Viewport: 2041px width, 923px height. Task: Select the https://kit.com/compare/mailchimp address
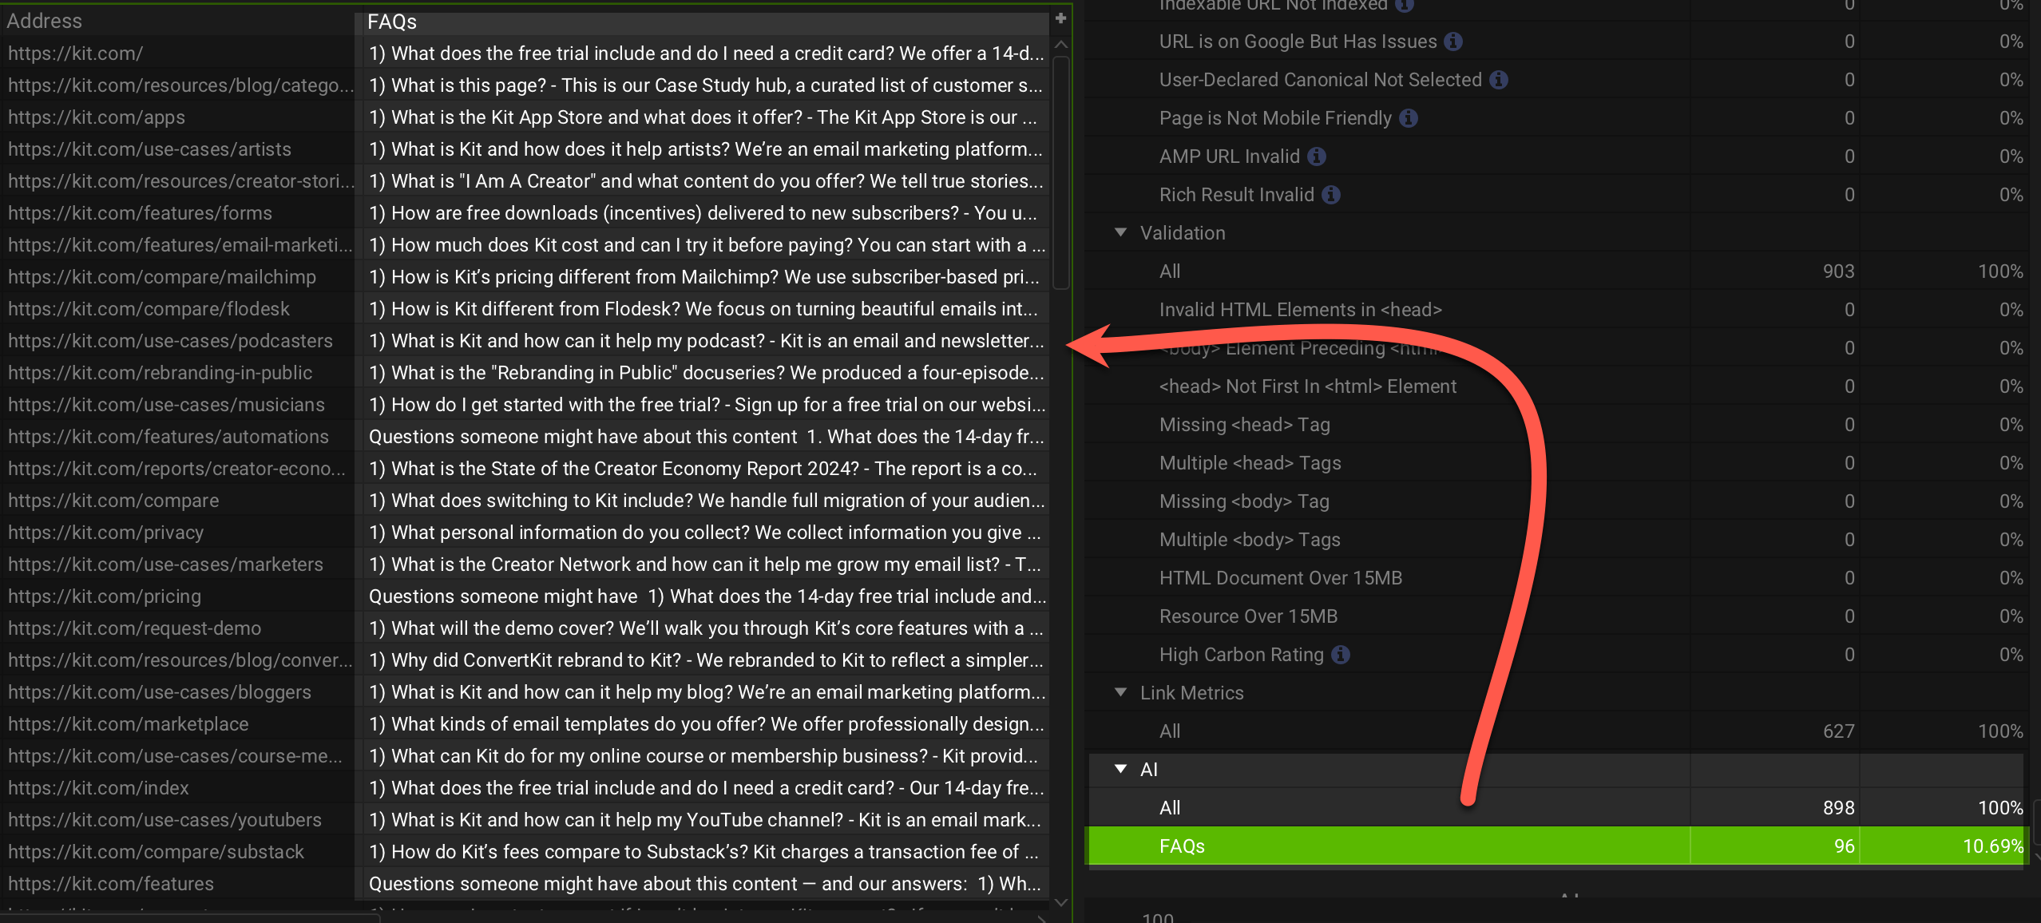pos(162,277)
